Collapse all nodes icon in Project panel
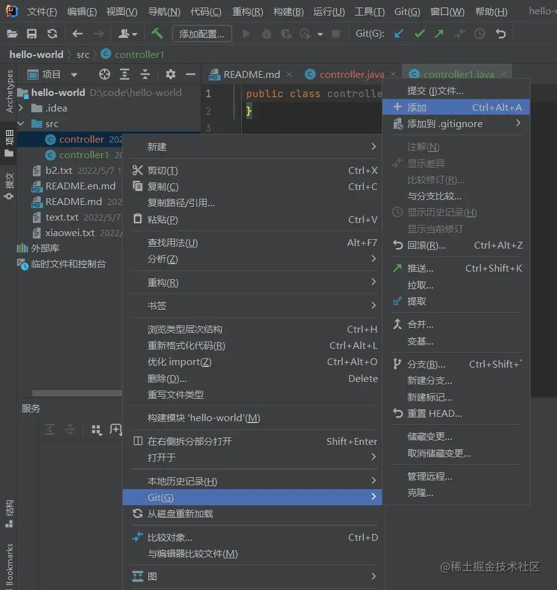The image size is (557, 590). click(145, 74)
